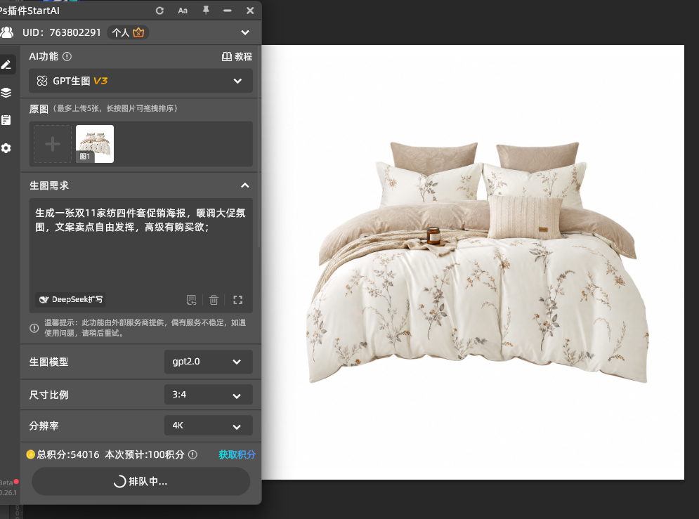The height and width of the screenshot is (519, 699).
Task: Select the 图1 bedding thumbnail
Action: (95, 144)
